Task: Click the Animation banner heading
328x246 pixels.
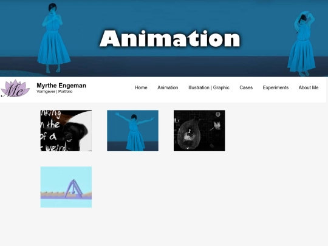Action: pyautogui.click(x=170, y=39)
